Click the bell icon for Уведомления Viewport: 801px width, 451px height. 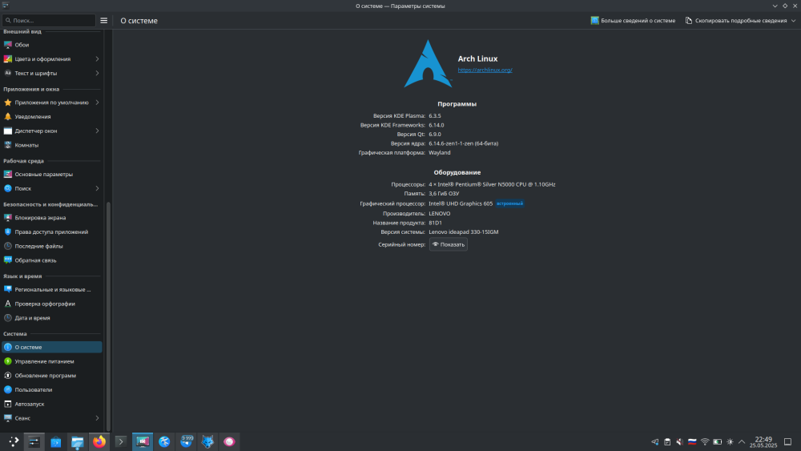click(x=8, y=117)
